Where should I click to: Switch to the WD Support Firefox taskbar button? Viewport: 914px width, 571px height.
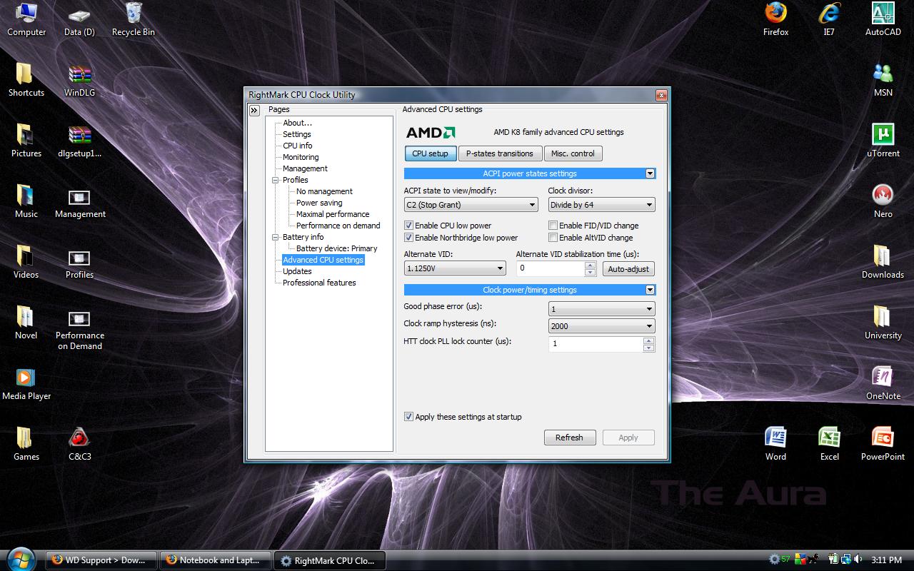pos(101,560)
